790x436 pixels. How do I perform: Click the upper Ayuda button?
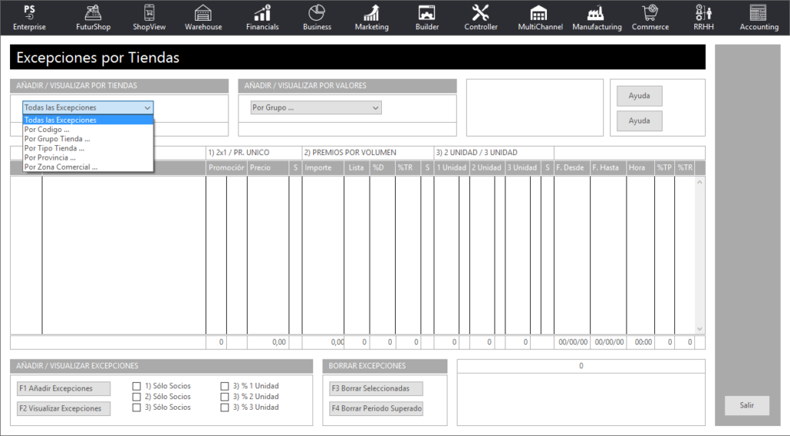[x=640, y=96]
